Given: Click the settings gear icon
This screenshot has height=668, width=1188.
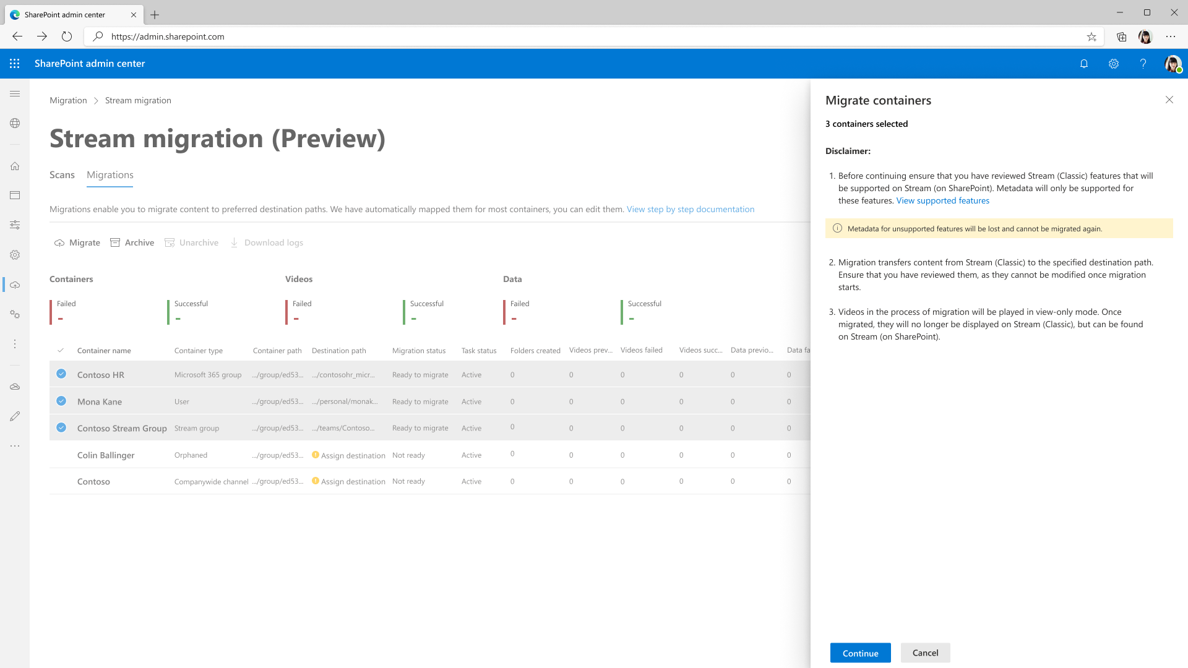Looking at the screenshot, I should pos(1113,63).
